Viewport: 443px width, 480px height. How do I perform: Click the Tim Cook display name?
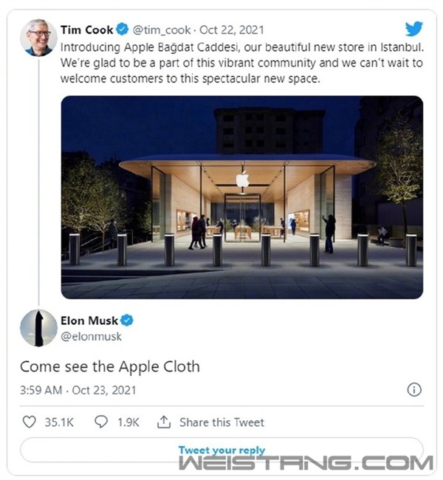(x=89, y=30)
